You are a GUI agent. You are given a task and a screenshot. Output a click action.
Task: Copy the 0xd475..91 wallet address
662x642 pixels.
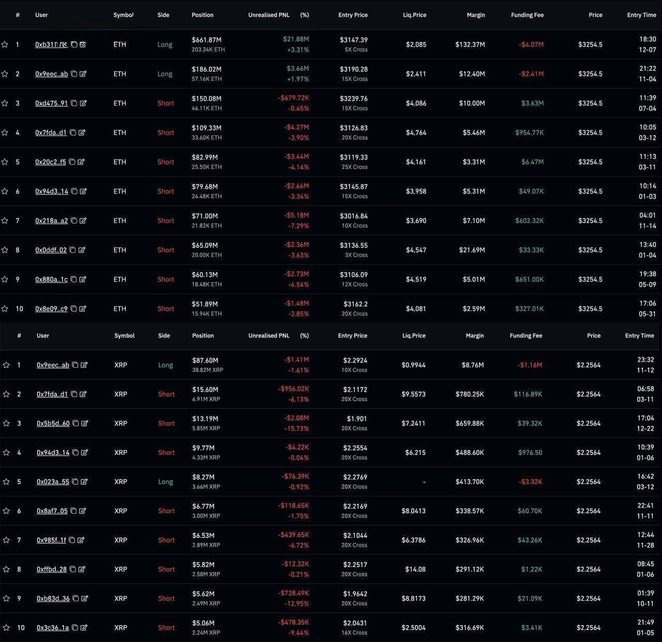pos(74,103)
